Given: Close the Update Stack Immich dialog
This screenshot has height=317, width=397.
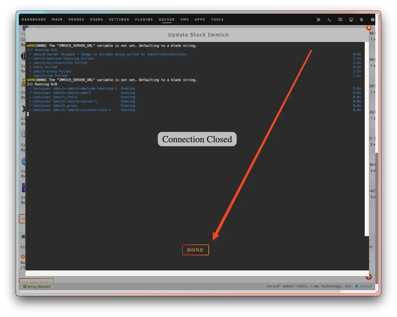Looking at the screenshot, I should point(369,28).
